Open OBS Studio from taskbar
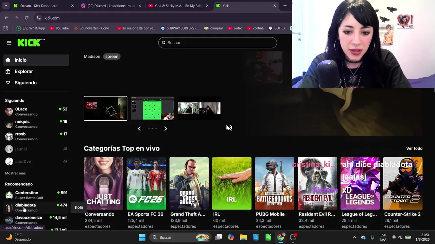 pos(293,237)
